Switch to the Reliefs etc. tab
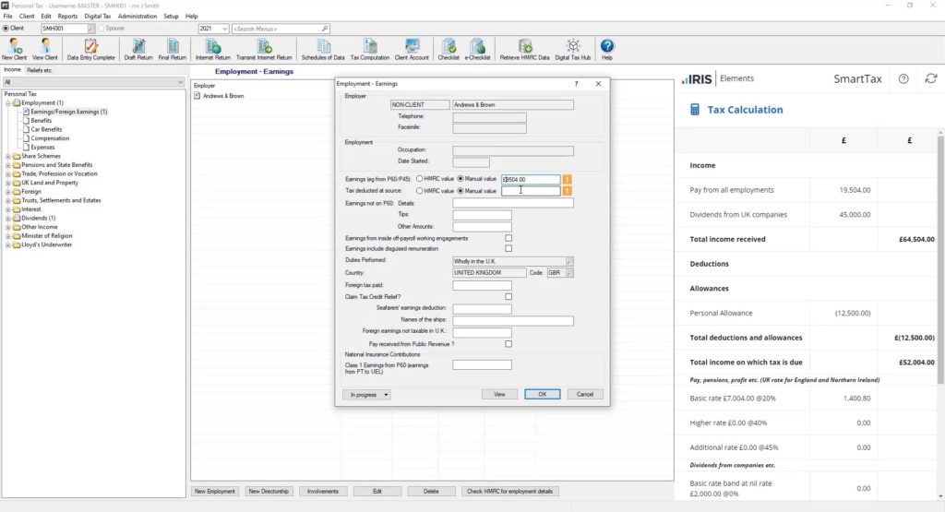The image size is (945, 512). click(40, 70)
